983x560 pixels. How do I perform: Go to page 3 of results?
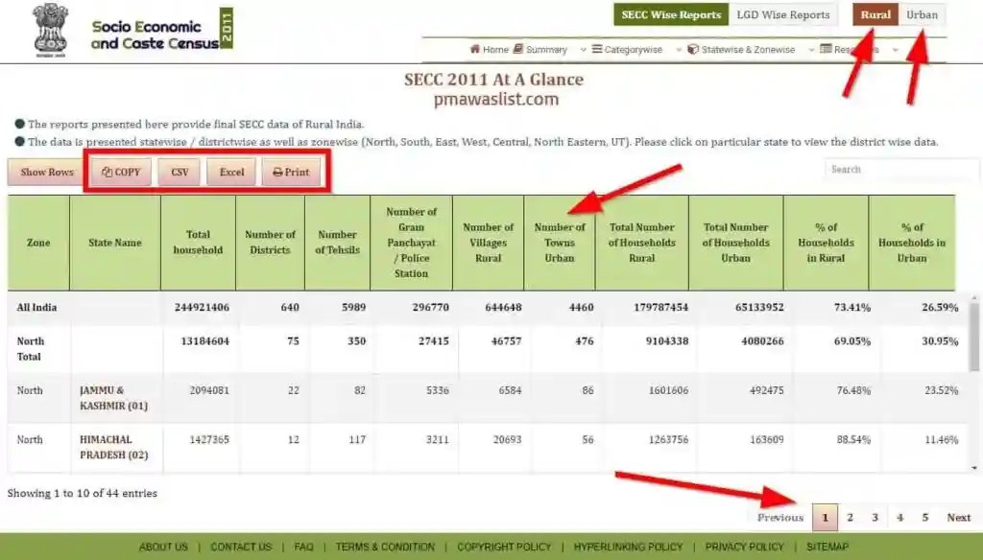click(x=875, y=516)
